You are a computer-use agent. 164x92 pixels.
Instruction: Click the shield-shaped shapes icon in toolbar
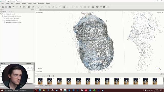point(97,7)
